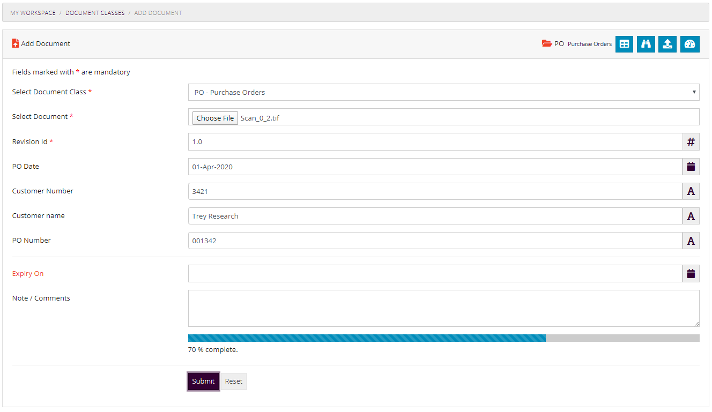Click the Add Document icon
Viewport: 712px width, 412px height.
(16, 43)
